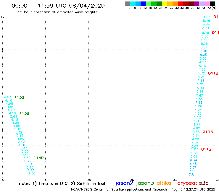Click wave height value 4.16
The height and width of the screenshot is (192, 219).
pos(9,100)
